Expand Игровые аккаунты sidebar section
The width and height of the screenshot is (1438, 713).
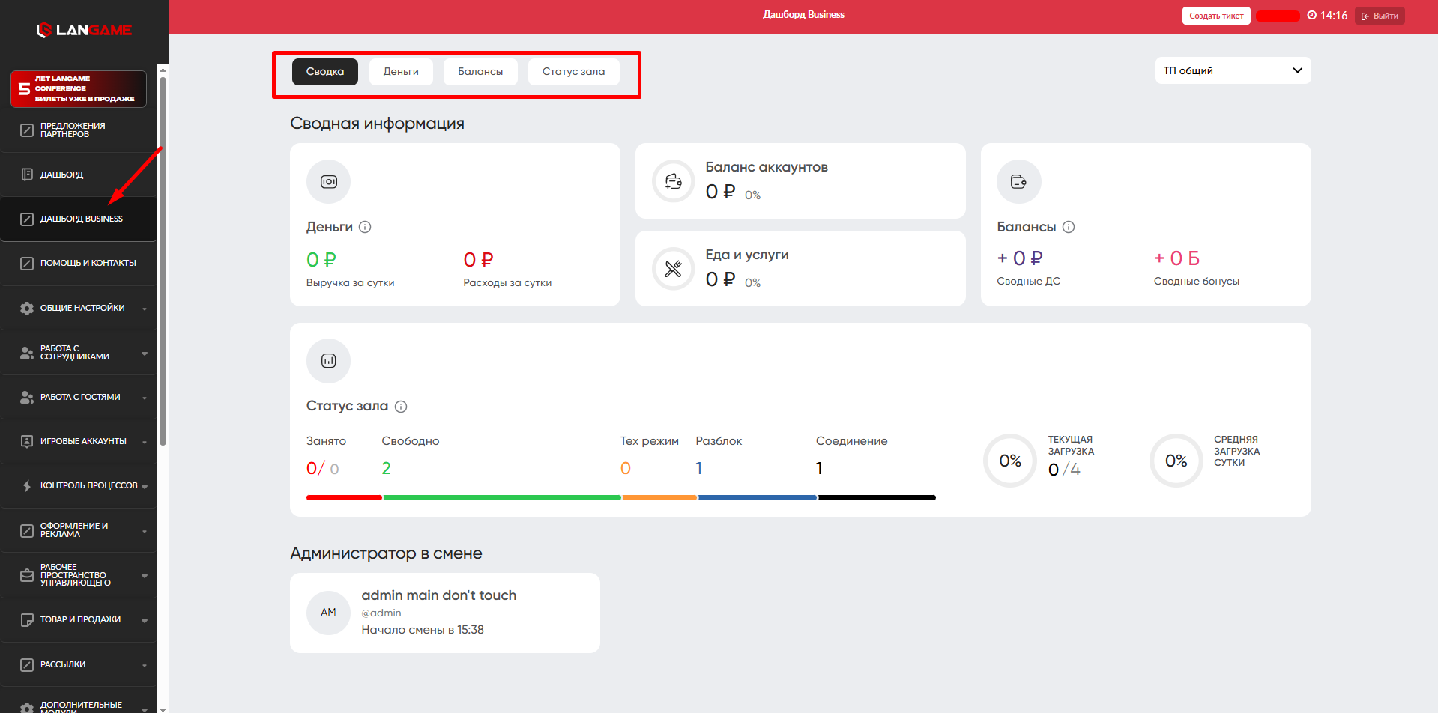pos(82,442)
